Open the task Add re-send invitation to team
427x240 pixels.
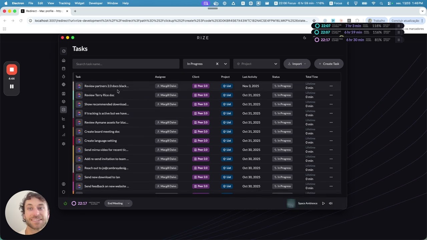point(106,159)
